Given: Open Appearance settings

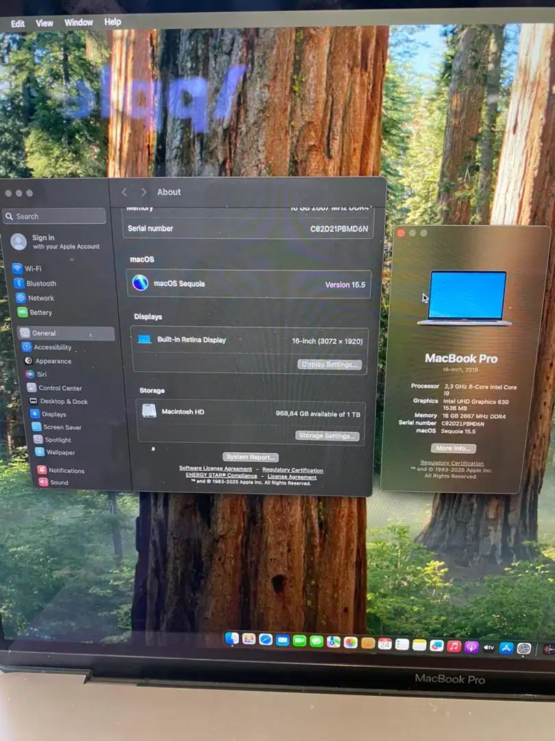Looking at the screenshot, I should coord(48,361).
